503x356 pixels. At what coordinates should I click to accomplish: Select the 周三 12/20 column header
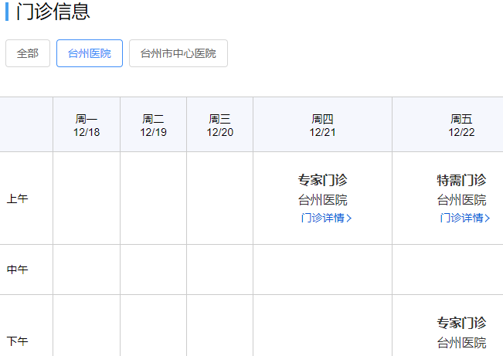pos(219,125)
